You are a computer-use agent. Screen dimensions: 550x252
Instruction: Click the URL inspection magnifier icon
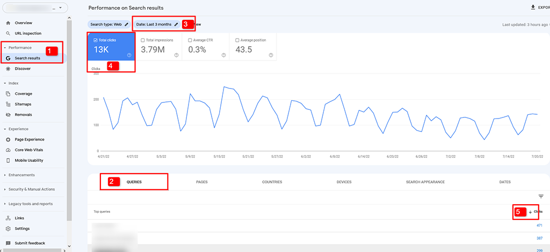[8, 34]
